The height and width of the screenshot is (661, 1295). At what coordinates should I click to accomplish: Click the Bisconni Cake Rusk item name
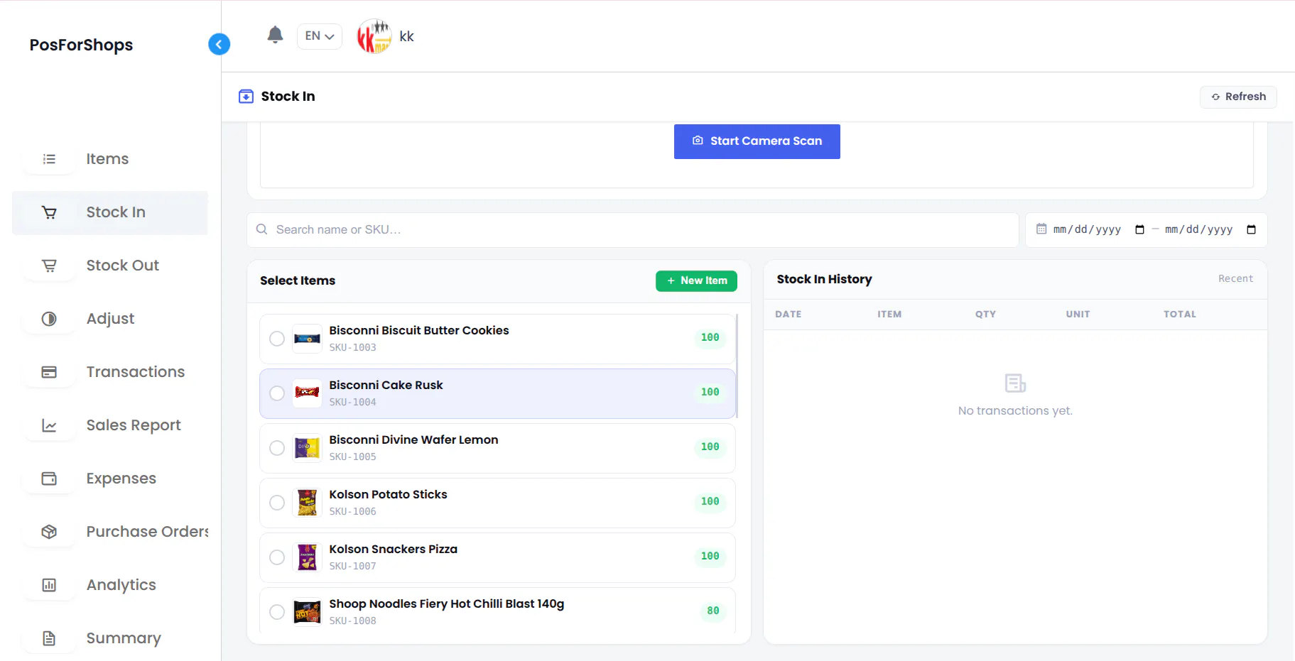tap(386, 386)
